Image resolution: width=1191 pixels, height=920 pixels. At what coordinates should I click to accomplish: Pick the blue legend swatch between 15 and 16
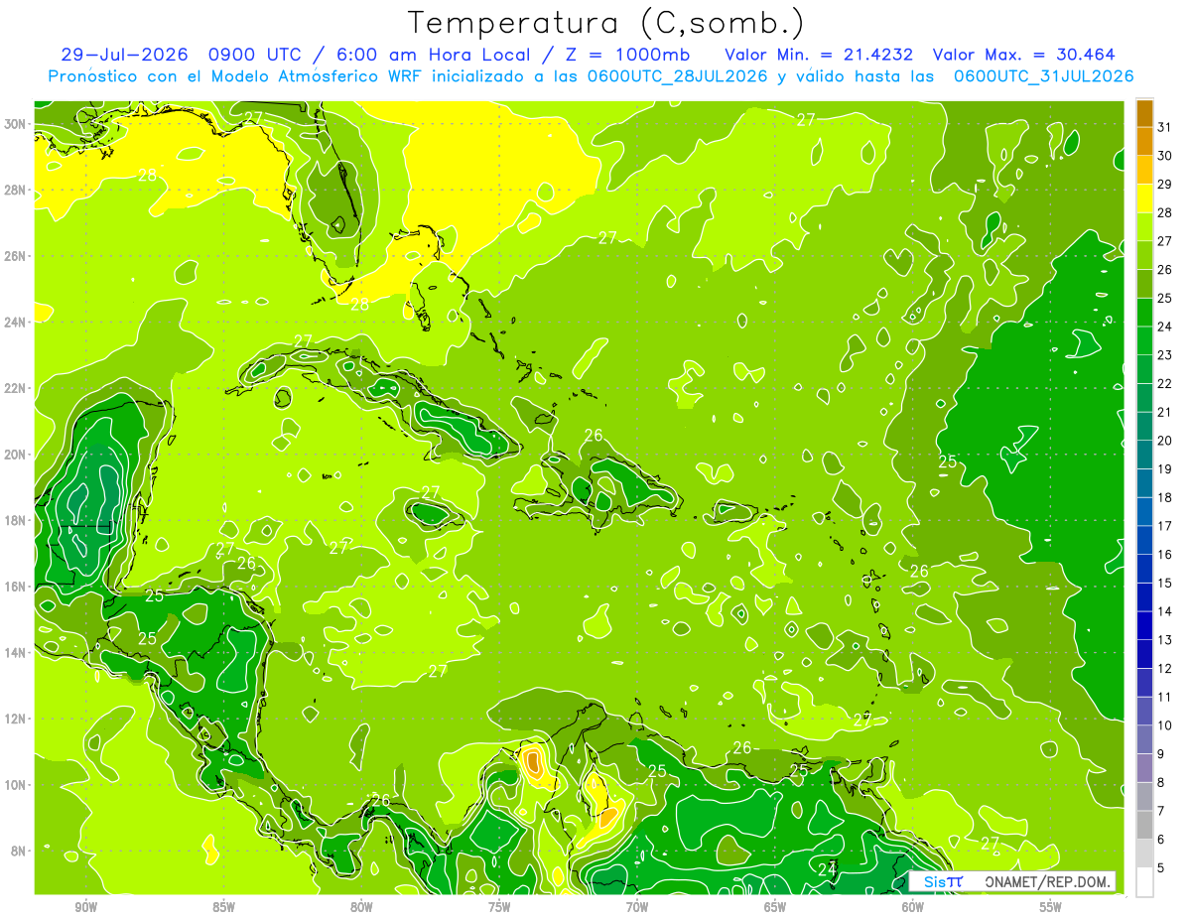click(x=1144, y=569)
